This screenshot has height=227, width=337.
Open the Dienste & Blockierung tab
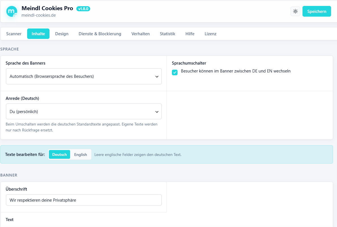[100, 34]
